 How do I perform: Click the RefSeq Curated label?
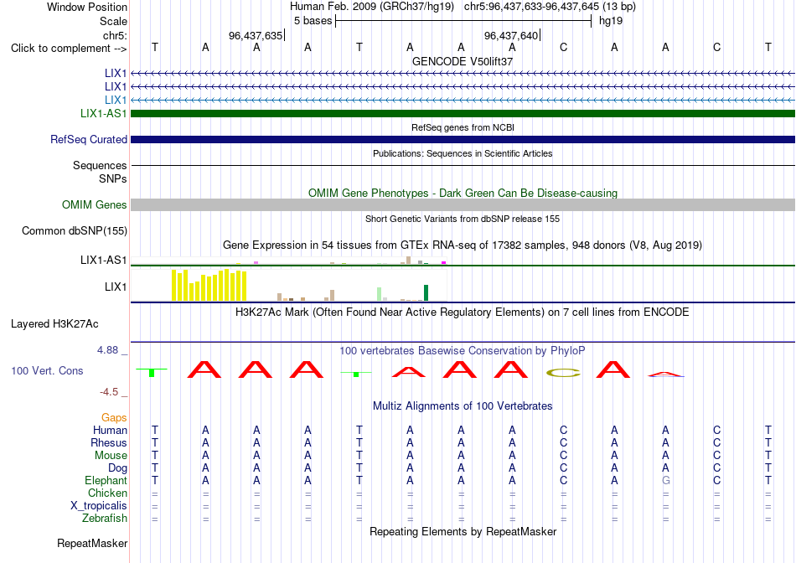pyautogui.click(x=89, y=140)
